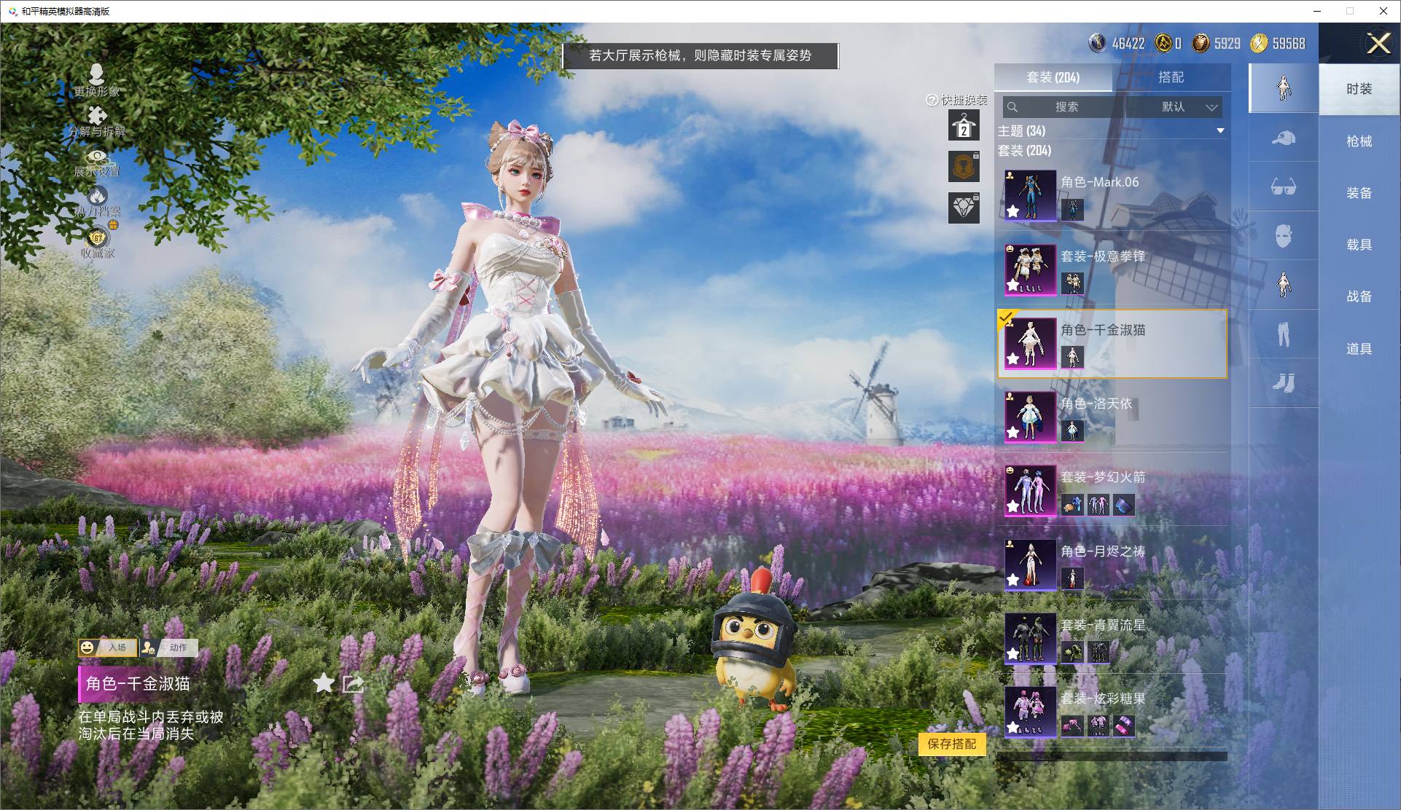
Task: Open the 更换形象 avatar change icon
Action: tap(96, 74)
